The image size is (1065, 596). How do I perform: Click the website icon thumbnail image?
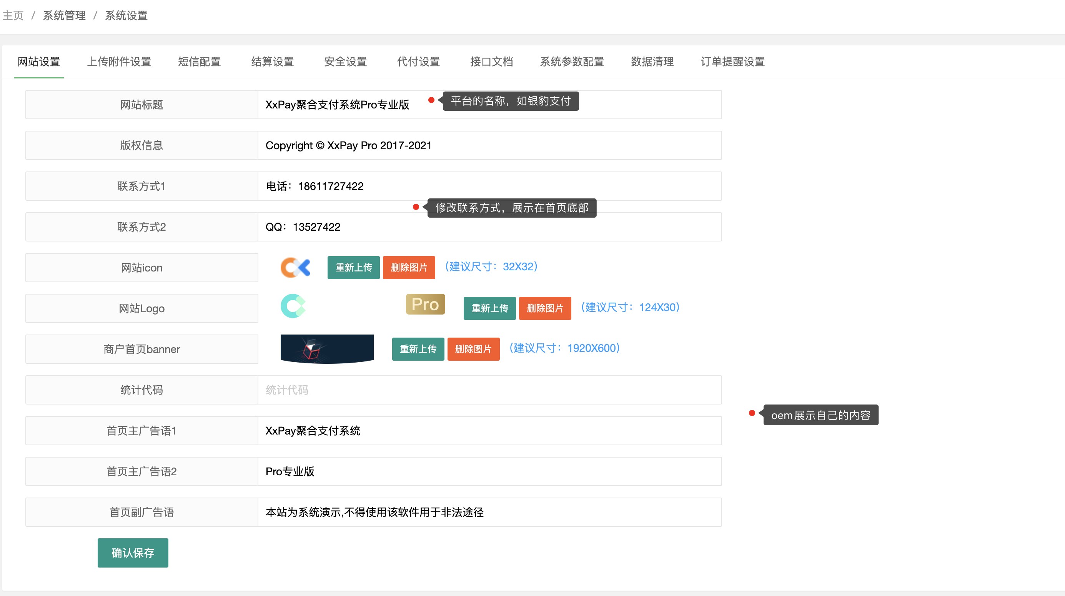point(295,267)
